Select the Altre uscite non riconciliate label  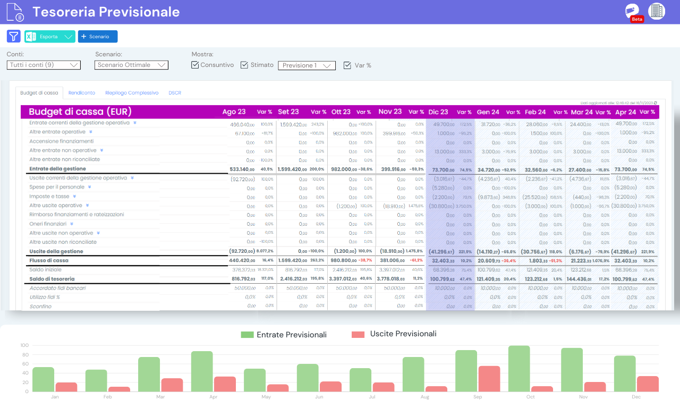click(x=63, y=242)
